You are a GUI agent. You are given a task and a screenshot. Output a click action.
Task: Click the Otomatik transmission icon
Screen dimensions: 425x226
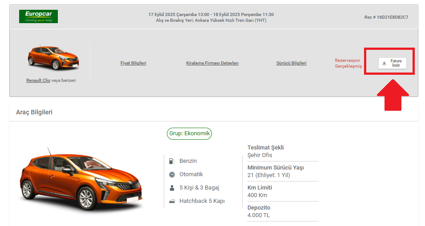[x=172, y=174]
